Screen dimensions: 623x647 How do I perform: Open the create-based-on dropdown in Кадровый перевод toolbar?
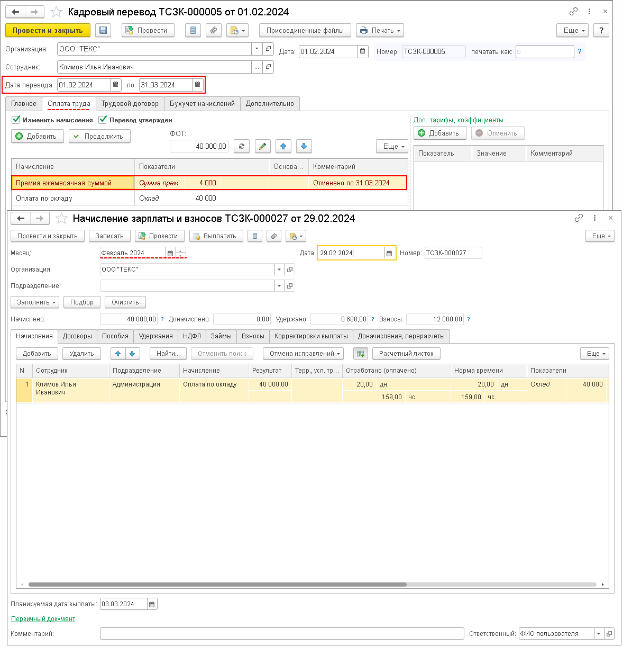pos(237,31)
